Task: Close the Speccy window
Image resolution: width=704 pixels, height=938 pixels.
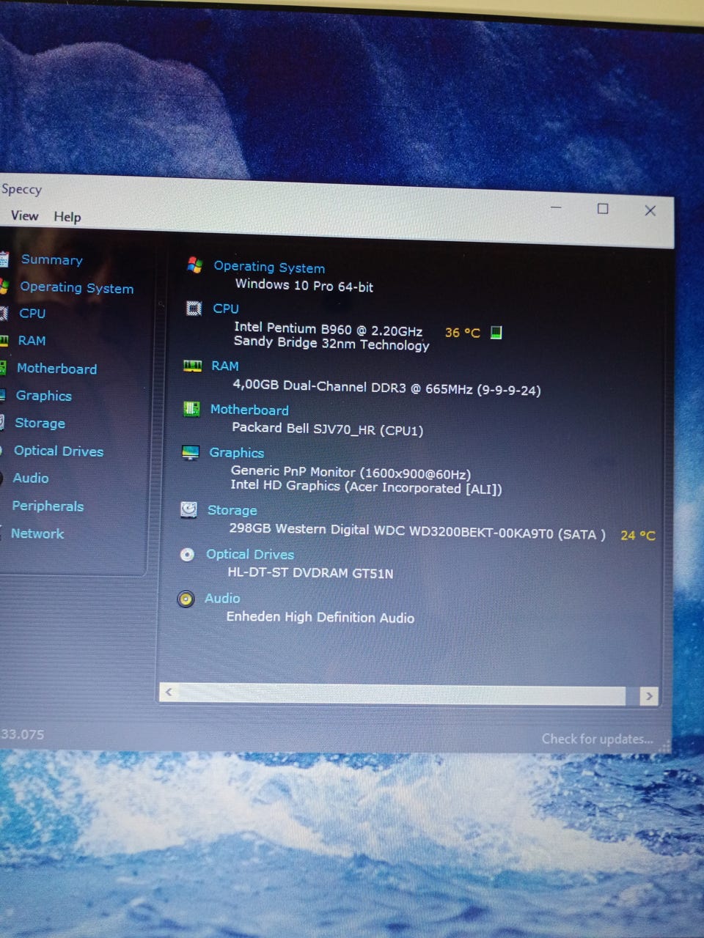Action: pyautogui.click(x=650, y=211)
